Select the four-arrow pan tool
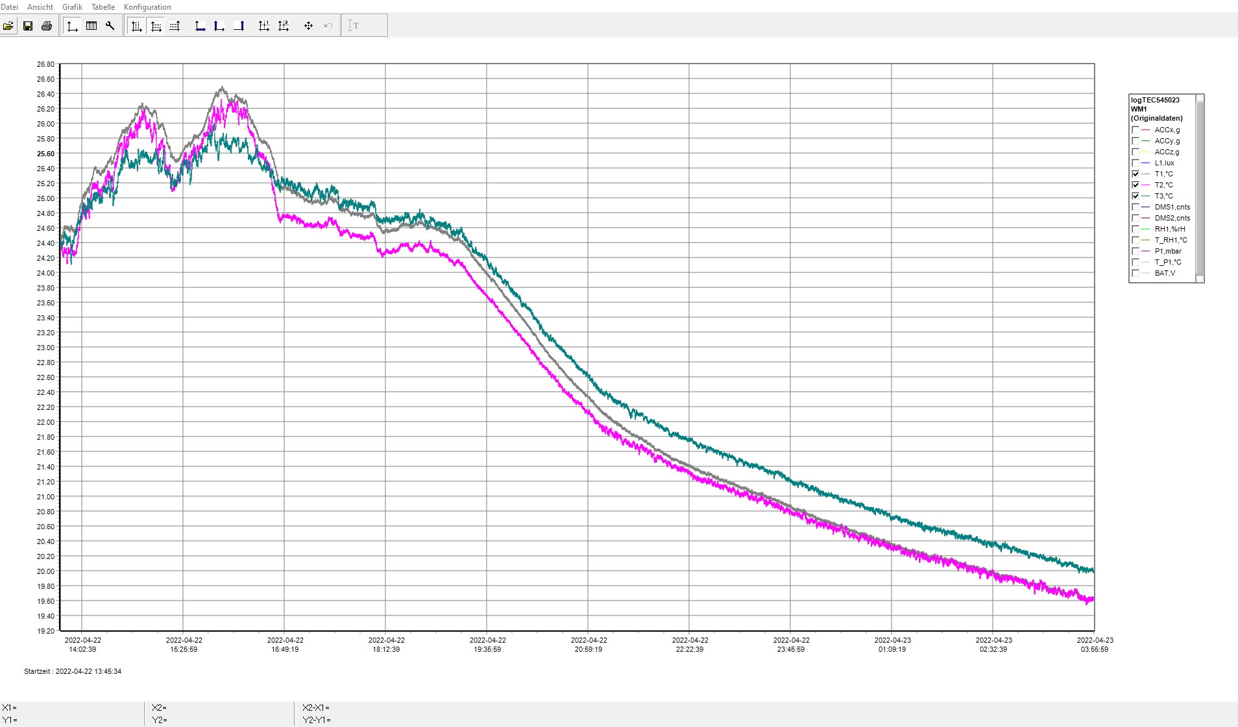 tap(308, 26)
